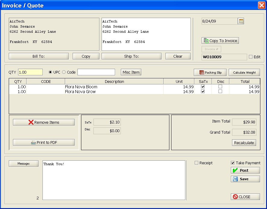Image resolution: width=267 pixels, height=209 pixels.
Task: Click the 8/24/09 date field
Action: coord(220,21)
